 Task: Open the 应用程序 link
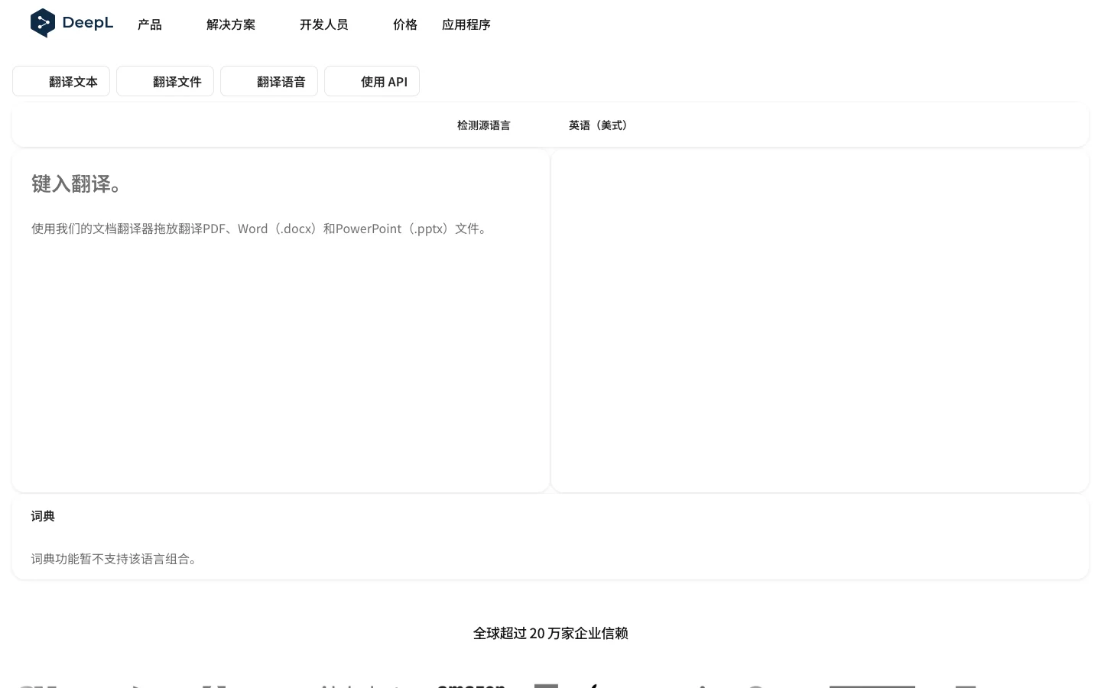pyautogui.click(x=466, y=24)
